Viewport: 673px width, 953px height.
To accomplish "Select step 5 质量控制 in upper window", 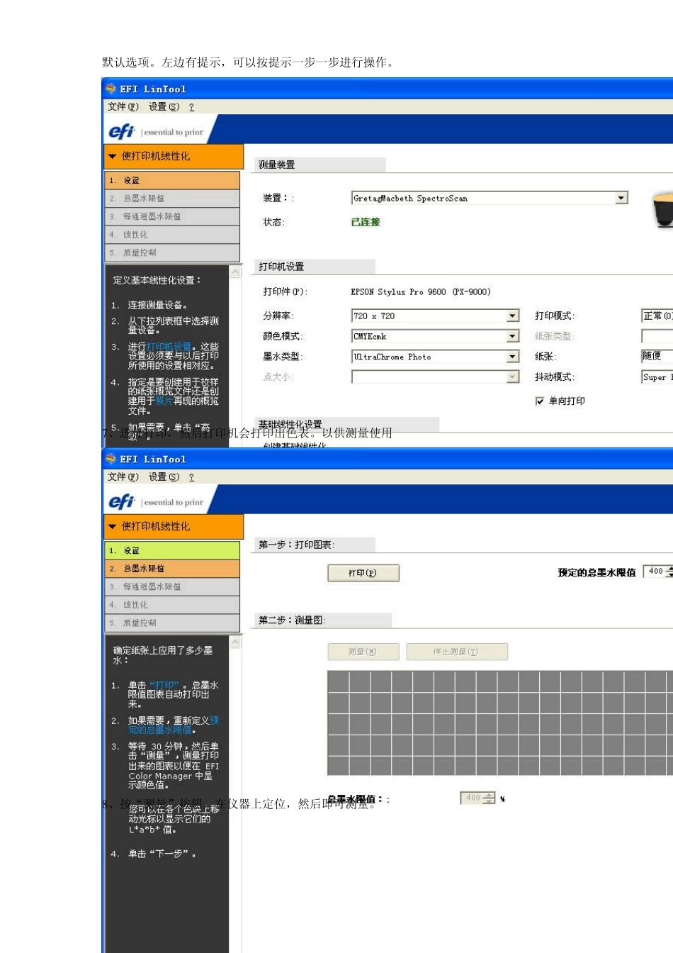I will tap(172, 252).
